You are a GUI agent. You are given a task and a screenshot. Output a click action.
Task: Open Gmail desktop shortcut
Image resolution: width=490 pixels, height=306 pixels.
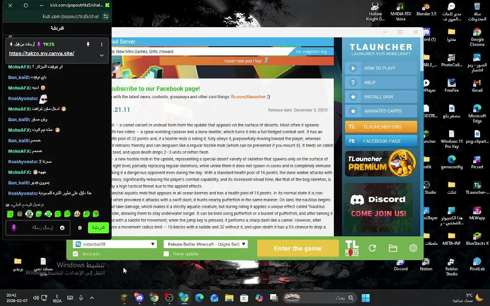click(x=477, y=86)
